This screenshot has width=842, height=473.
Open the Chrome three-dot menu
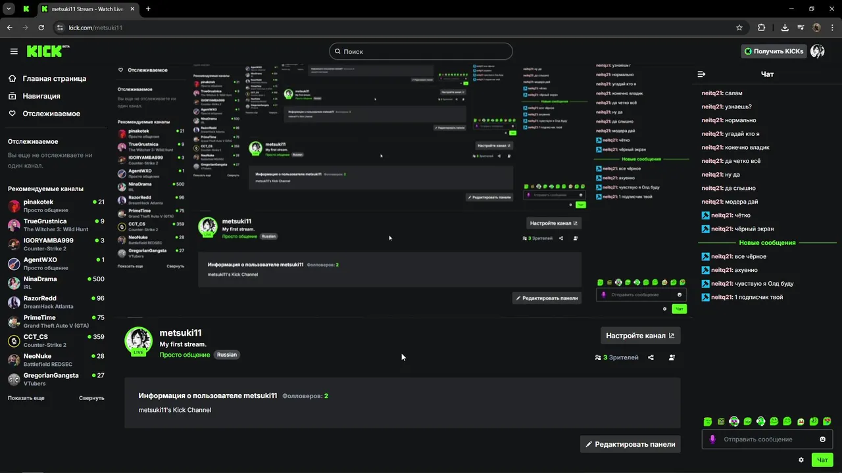coord(832,28)
